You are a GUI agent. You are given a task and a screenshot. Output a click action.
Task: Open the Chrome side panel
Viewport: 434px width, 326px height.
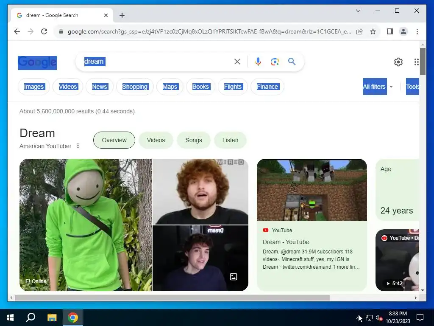pyautogui.click(x=390, y=31)
